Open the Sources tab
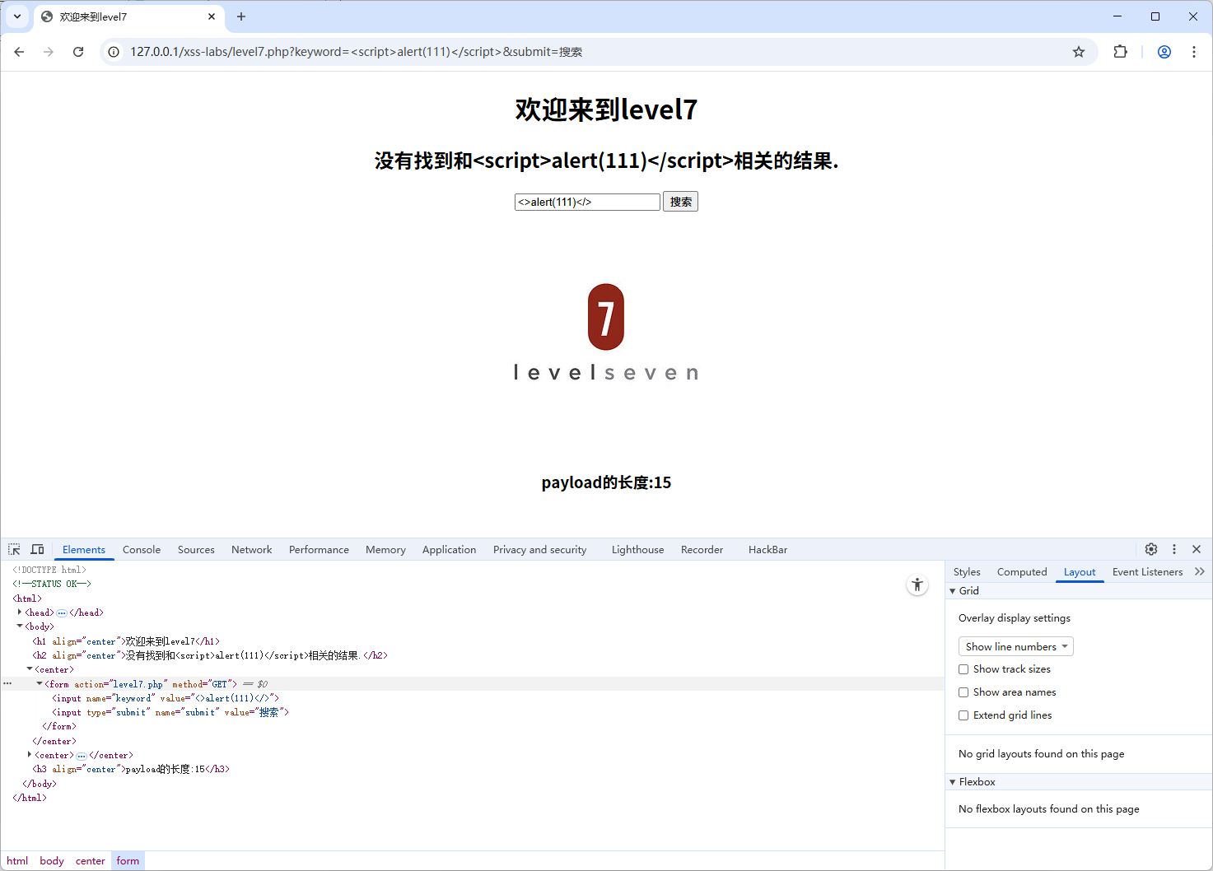This screenshot has width=1213, height=871. [x=196, y=550]
